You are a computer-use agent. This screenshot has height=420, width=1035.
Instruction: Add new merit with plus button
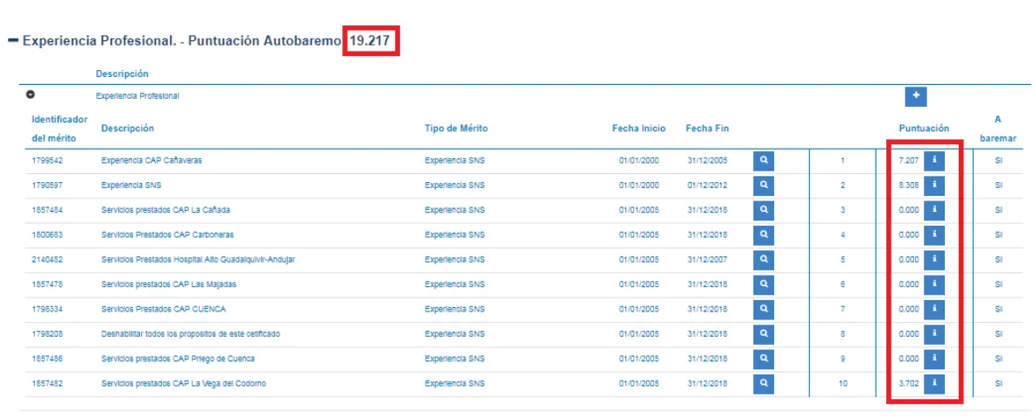[x=916, y=95]
